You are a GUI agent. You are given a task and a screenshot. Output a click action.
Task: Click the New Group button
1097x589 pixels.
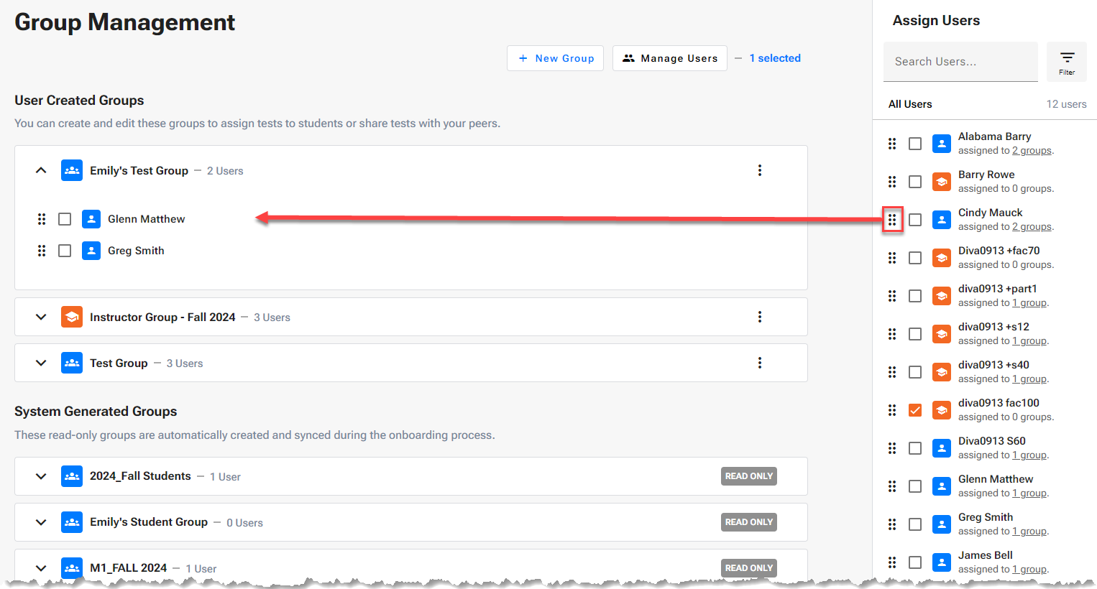point(555,58)
